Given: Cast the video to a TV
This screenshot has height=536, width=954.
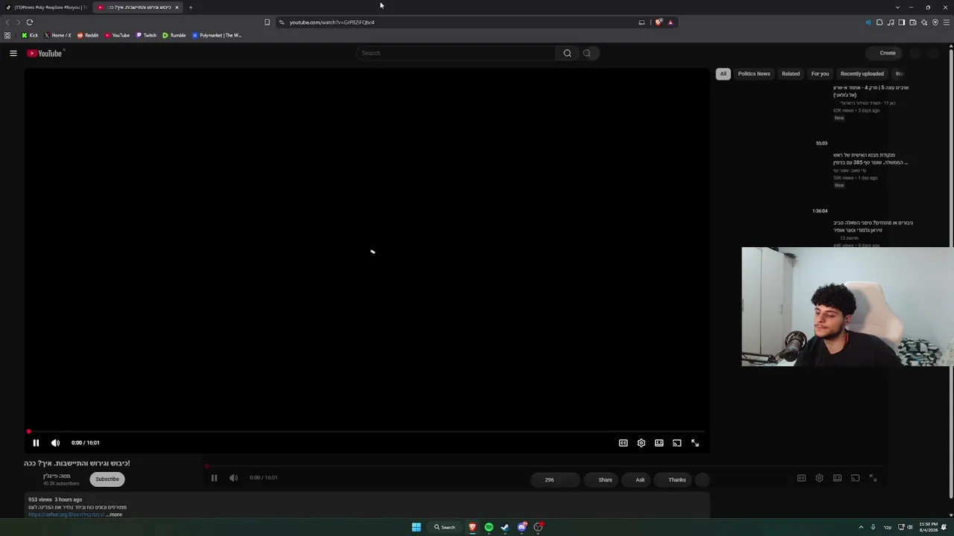Looking at the screenshot, I should pos(677,443).
